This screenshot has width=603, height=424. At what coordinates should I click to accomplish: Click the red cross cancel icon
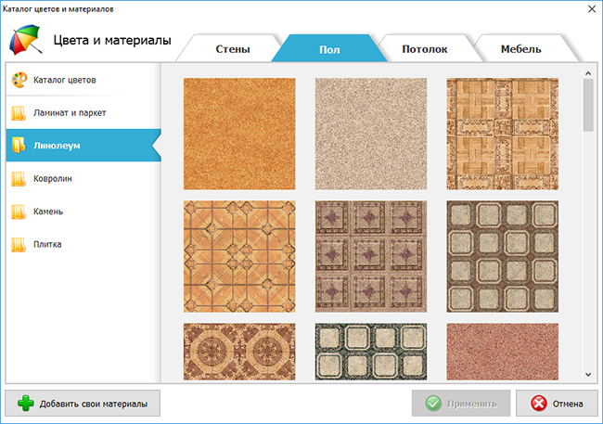[538, 404]
